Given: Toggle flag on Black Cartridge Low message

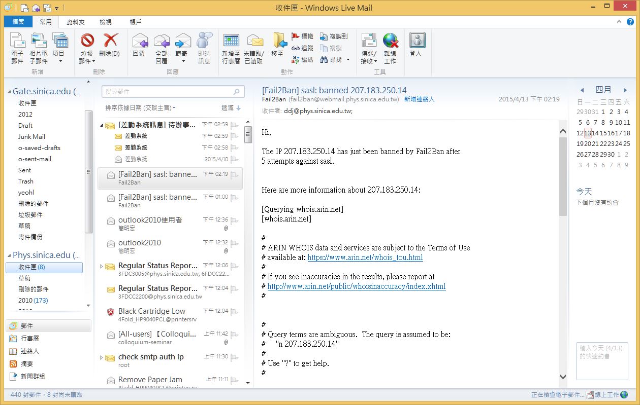Looking at the screenshot, I should (235, 311).
